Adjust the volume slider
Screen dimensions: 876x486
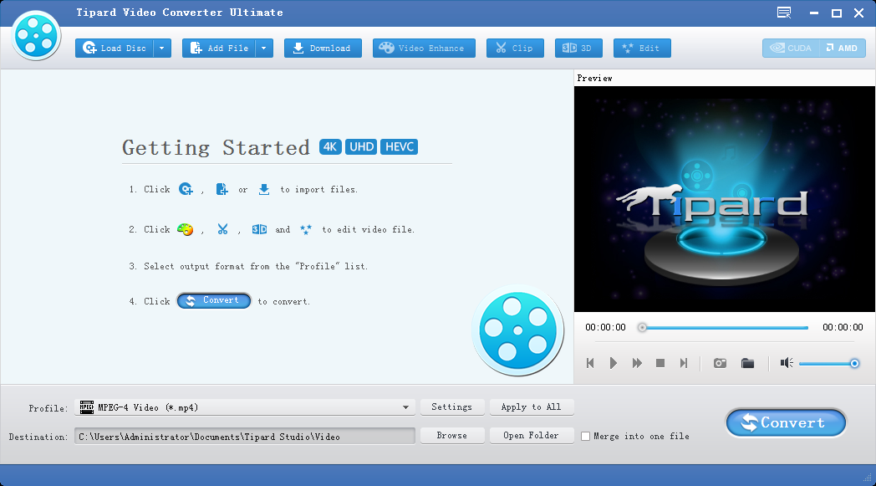(x=826, y=363)
